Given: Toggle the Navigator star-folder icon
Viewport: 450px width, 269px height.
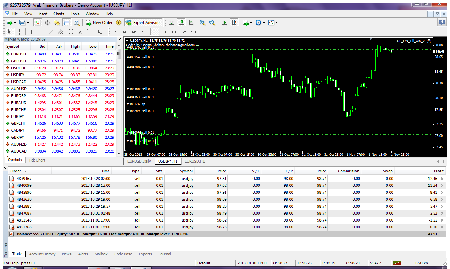Looking at the screenshot, I should click(x=57, y=23).
